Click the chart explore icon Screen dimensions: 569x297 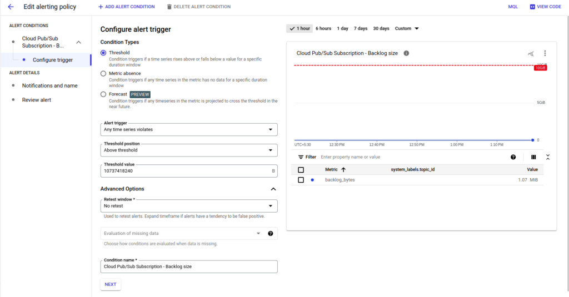(x=531, y=54)
